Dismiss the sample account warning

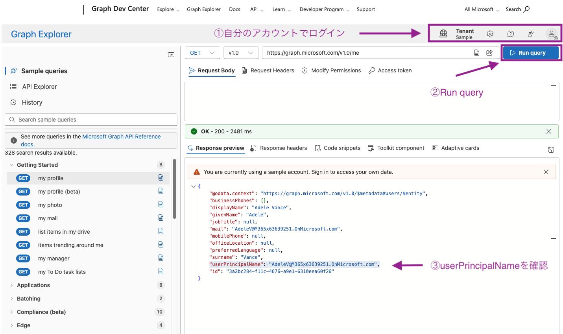pyautogui.click(x=546, y=172)
